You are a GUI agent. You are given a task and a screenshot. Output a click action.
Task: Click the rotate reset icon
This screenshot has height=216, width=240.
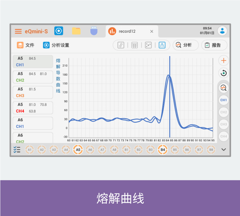[x=223, y=73]
